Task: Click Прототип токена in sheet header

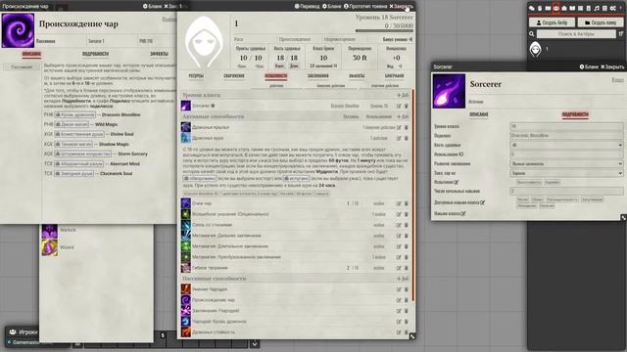Action: (365, 6)
